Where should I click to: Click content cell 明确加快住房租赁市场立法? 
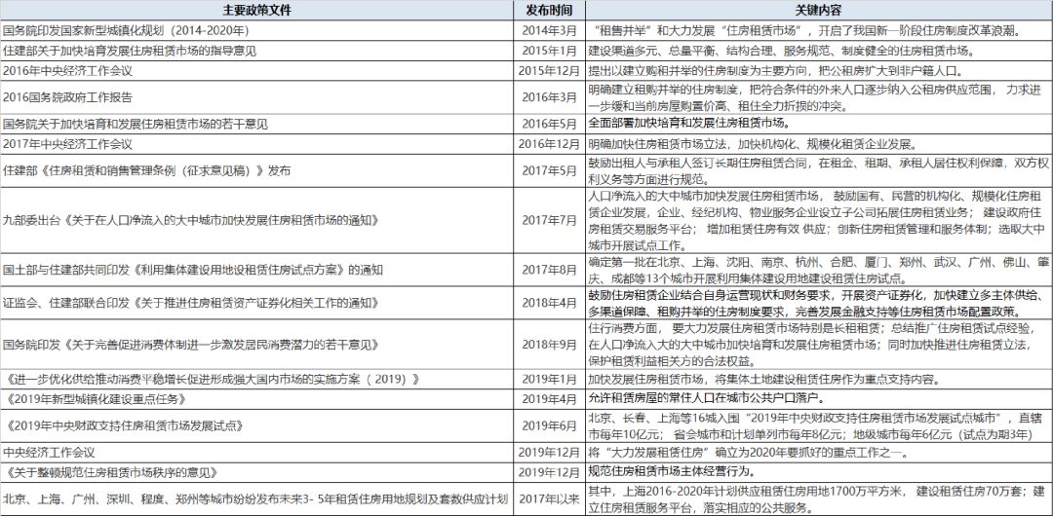pyautogui.click(x=819, y=144)
